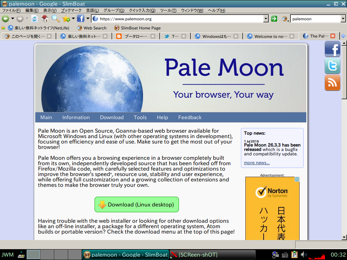
Task: Open the large Facebook share icon on sidebar
Action: [x=332, y=49]
